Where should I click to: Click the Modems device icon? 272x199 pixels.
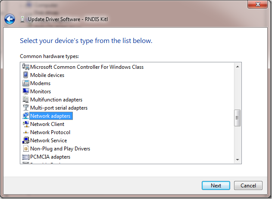pos(25,83)
